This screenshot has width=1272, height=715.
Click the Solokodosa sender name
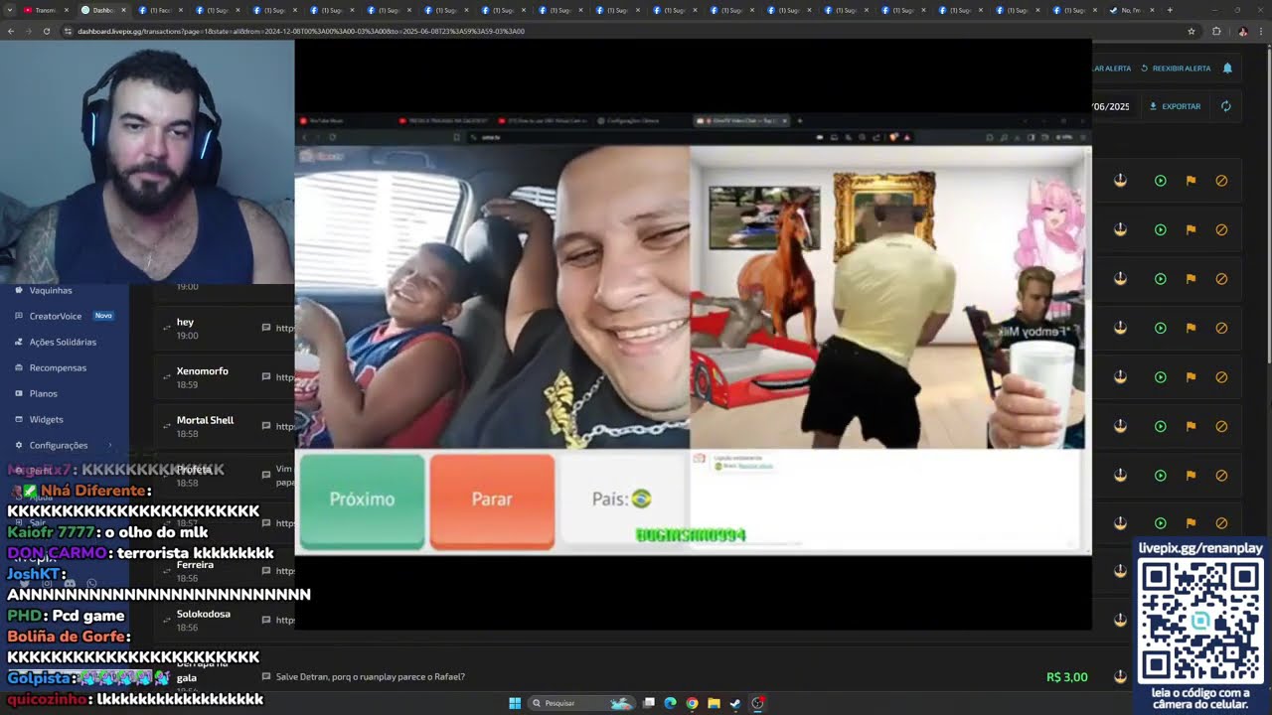[204, 614]
